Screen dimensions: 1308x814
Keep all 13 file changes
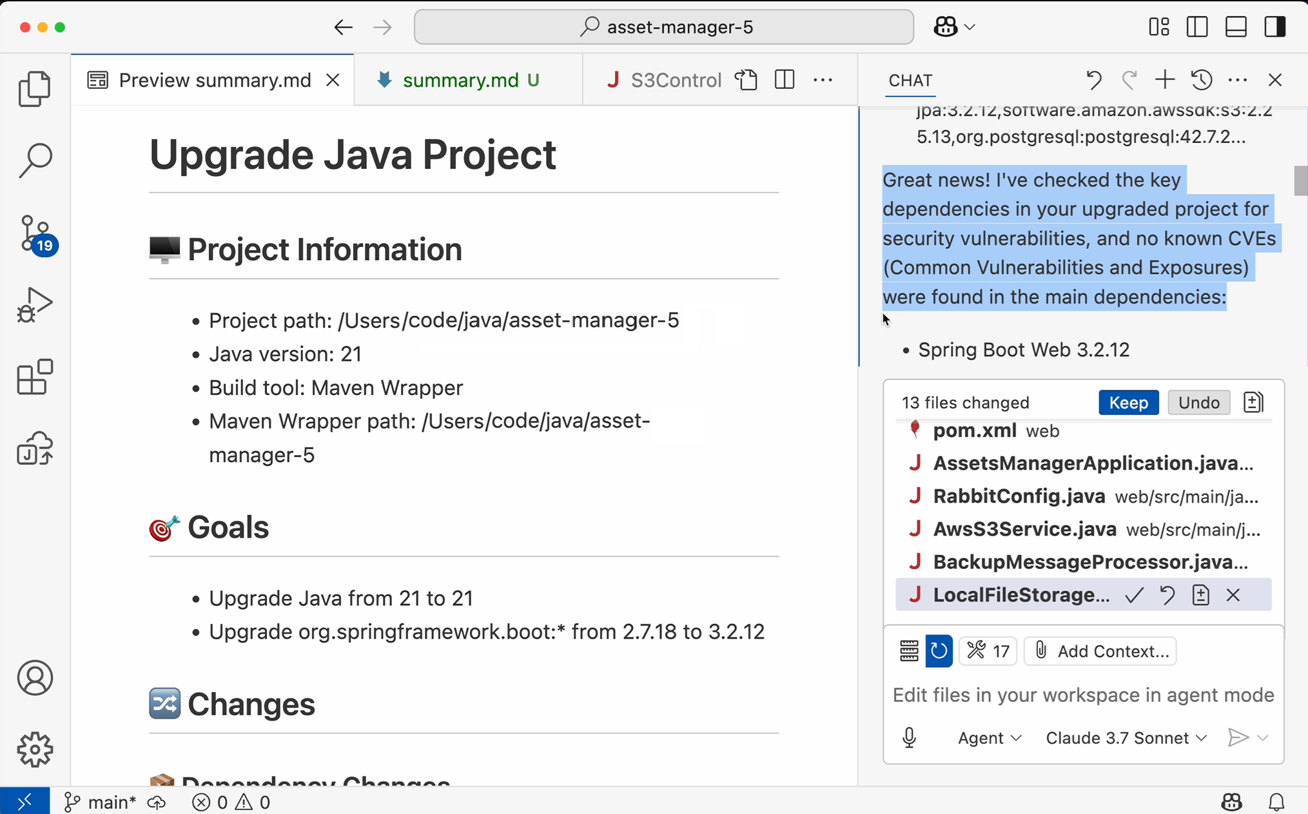pyautogui.click(x=1127, y=402)
